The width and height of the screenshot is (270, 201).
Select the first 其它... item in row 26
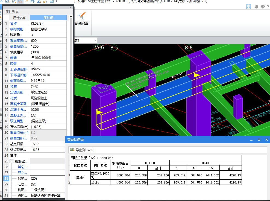coord(22,167)
